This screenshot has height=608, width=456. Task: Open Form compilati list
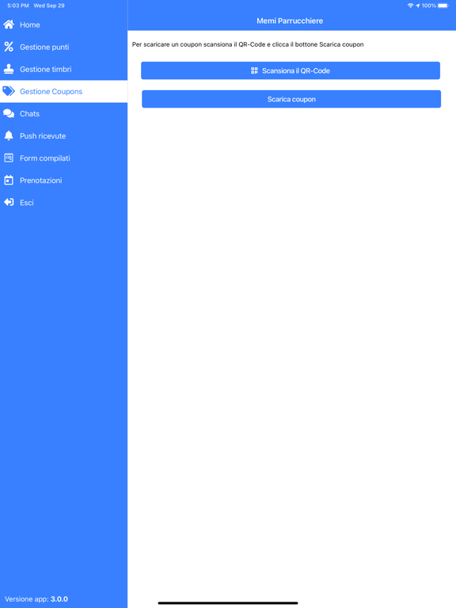(x=63, y=158)
